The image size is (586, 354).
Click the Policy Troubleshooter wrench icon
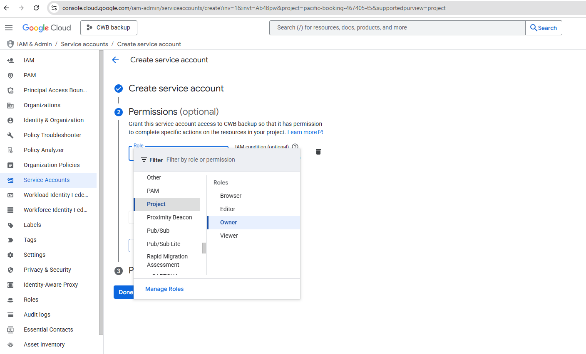click(x=10, y=135)
